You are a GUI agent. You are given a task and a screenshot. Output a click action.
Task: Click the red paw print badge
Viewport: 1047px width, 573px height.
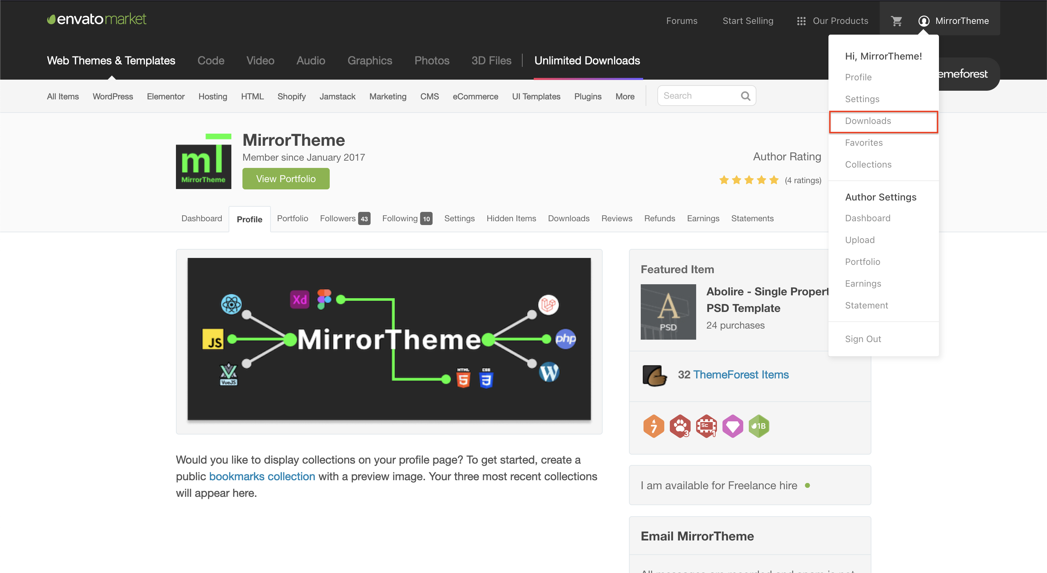click(680, 426)
